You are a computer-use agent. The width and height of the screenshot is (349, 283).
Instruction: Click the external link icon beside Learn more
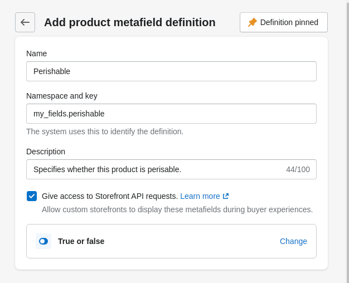click(226, 196)
